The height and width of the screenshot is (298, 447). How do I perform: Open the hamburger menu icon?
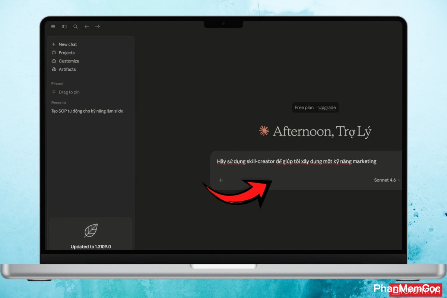[x=53, y=26]
